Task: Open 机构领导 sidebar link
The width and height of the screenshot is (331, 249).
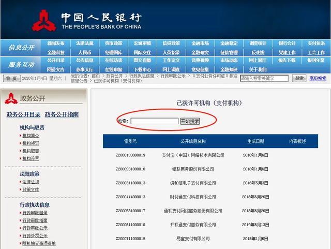Action: (31, 143)
